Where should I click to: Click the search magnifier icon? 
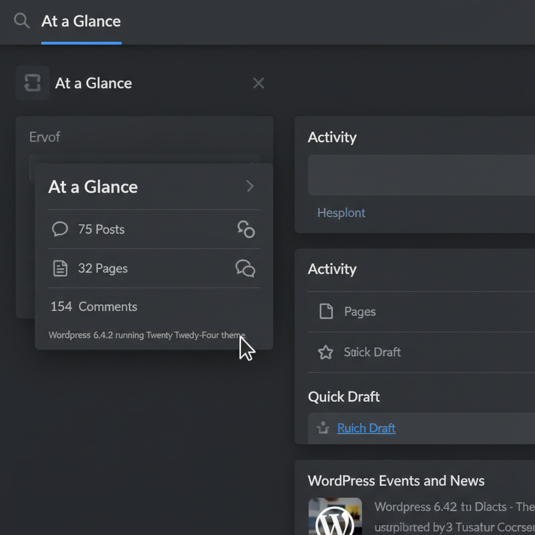pyautogui.click(x=21, y=21)
